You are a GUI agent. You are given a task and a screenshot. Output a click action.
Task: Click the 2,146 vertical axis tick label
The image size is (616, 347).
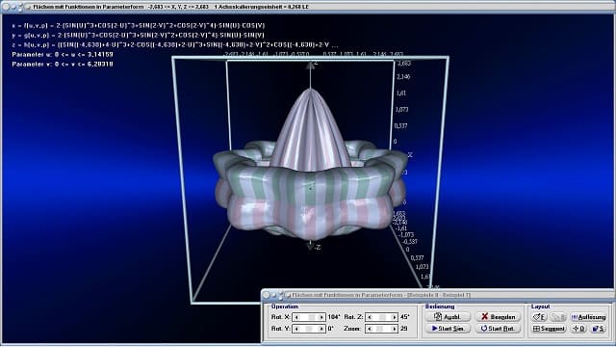403,77
